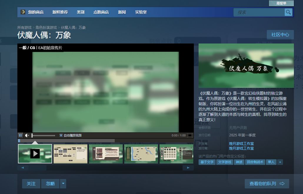The height and width of the screenshot is (194, 303).
Task: Select the 神话 tag
Action: pyautogui.click(x=239, y=162)
